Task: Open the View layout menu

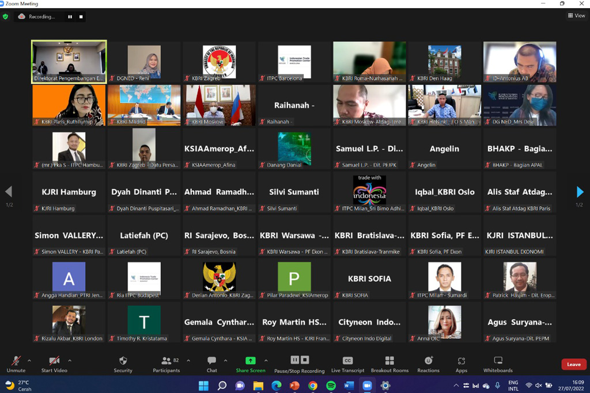Action: click(x=576, y=16)
